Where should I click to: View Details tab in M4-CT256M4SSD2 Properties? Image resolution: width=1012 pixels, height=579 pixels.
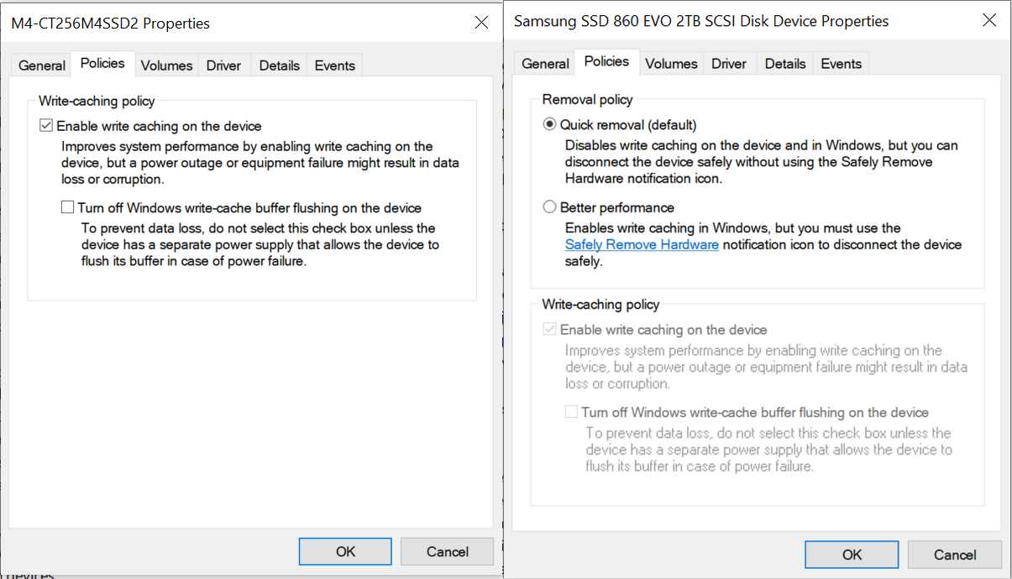point(279,65)
